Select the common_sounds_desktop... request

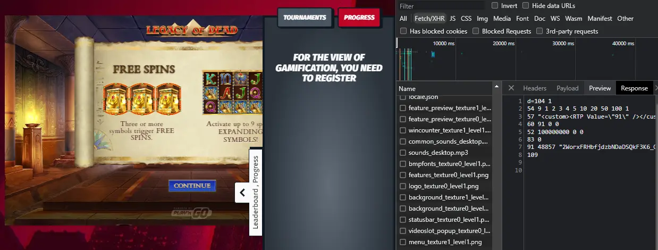point(444,141)
